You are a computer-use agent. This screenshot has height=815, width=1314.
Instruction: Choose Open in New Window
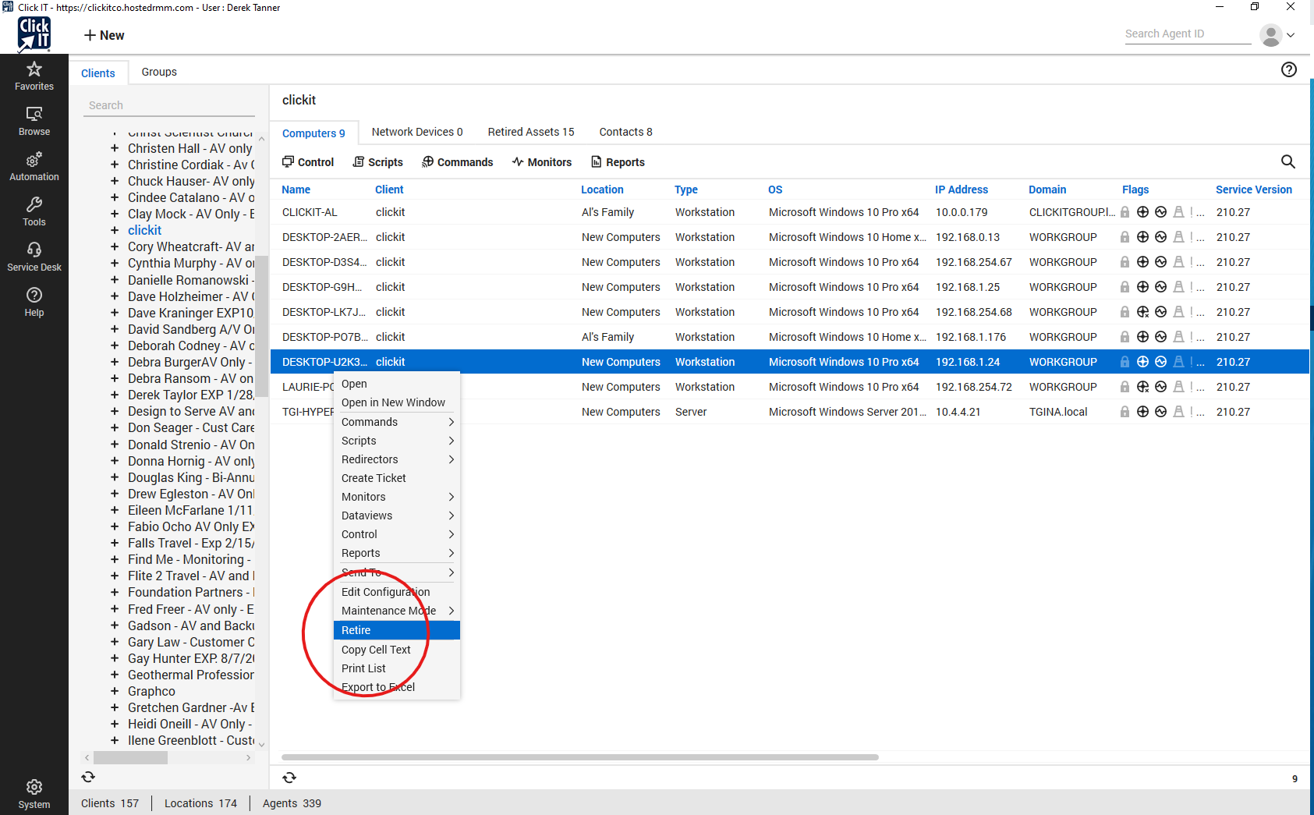(397, 402)
